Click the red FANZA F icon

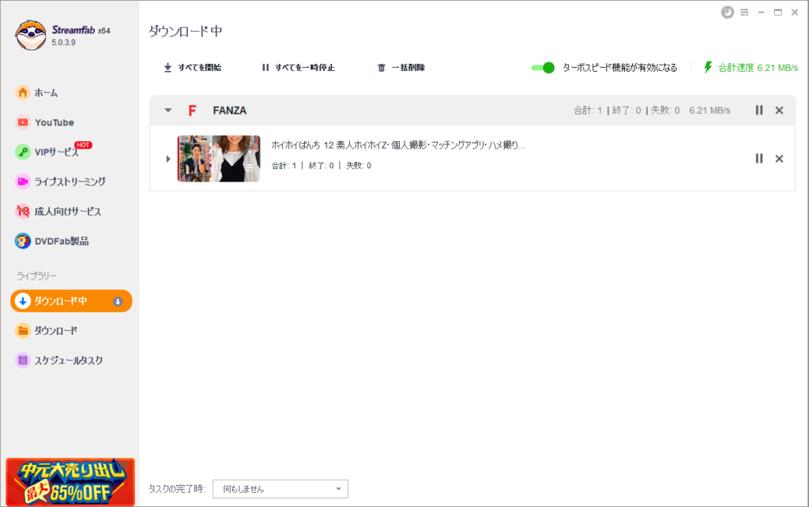click(x=192, y=111)
